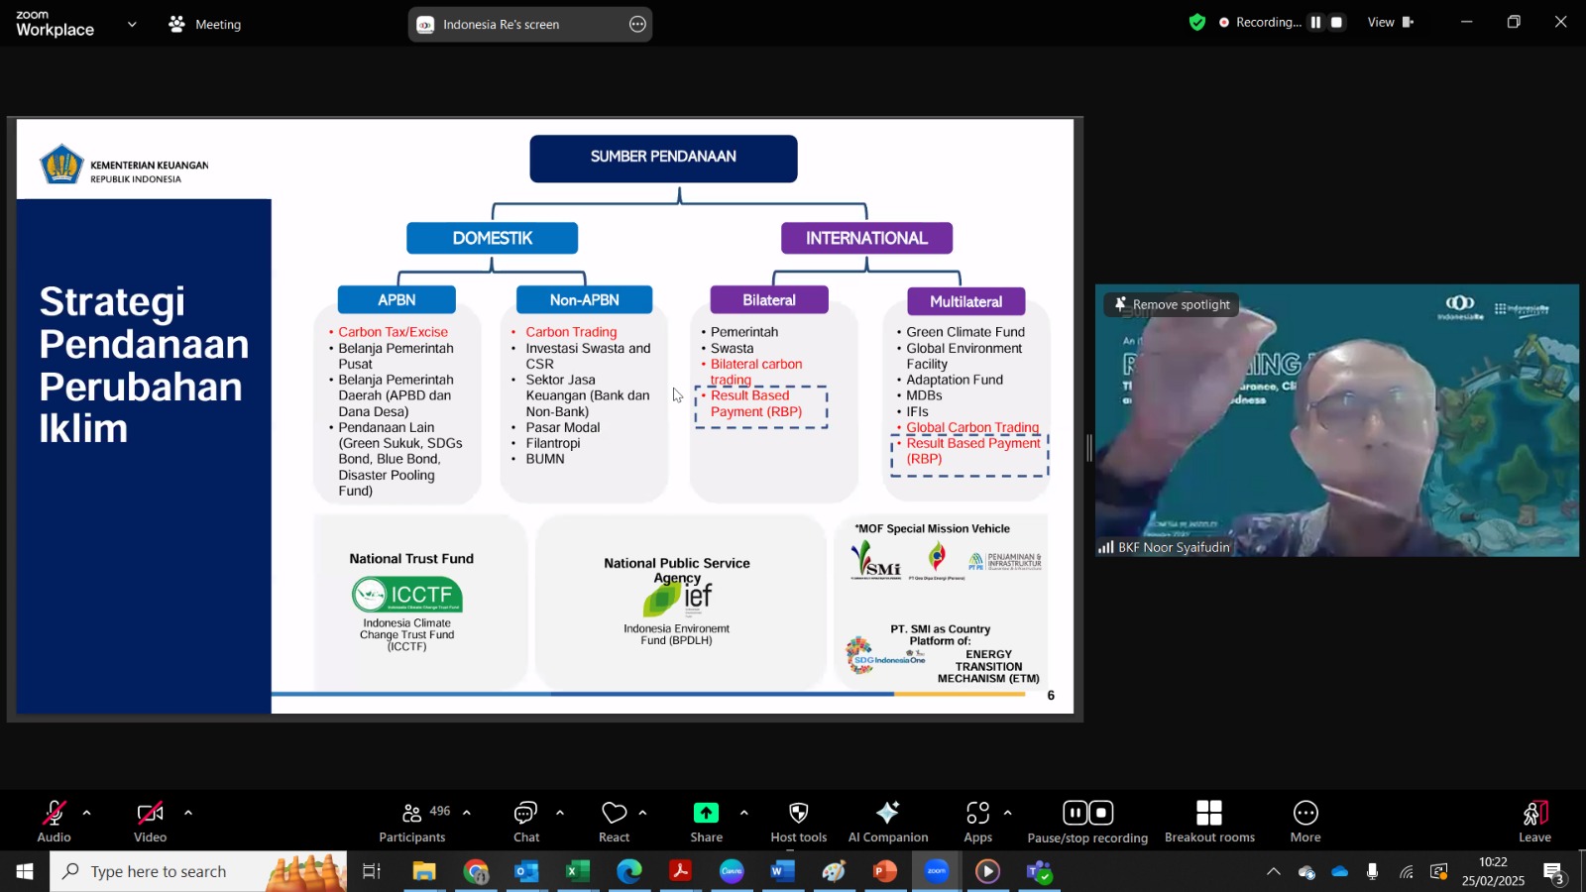Screen dimensions: 1586x892
Task: Open Word from taskbar
Action: (x=783, y=871)
